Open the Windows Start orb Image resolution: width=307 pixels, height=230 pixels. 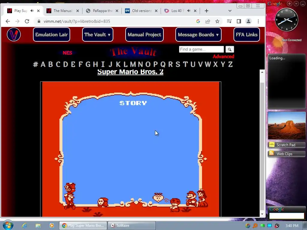[8, 225]
